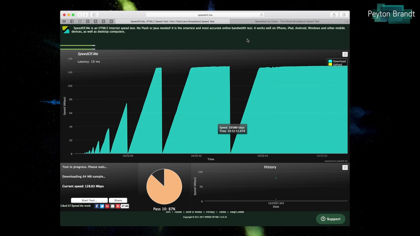Open the Safari Share toolbar icon
Image resolution: width=420 pixels, height=236 pixels.
pyautogui.click(x=334, y=15)
